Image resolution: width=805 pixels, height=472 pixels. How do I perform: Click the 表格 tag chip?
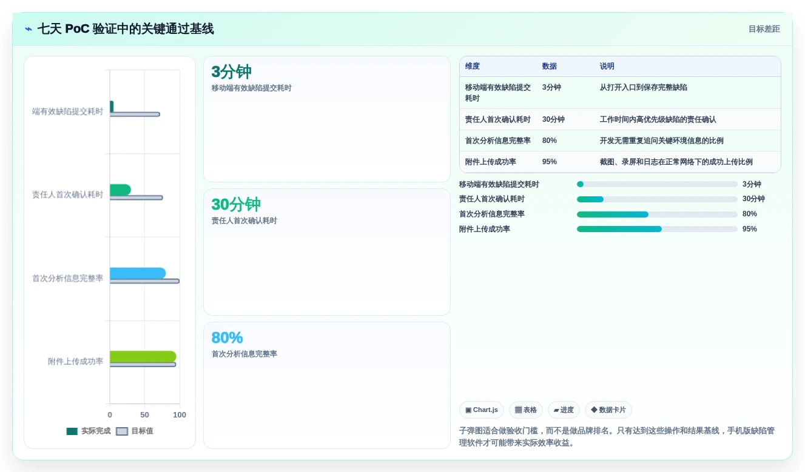[x=526, y=410]
